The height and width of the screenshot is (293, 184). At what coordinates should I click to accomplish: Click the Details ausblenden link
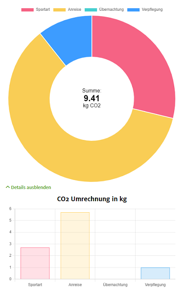pos(31,187)
